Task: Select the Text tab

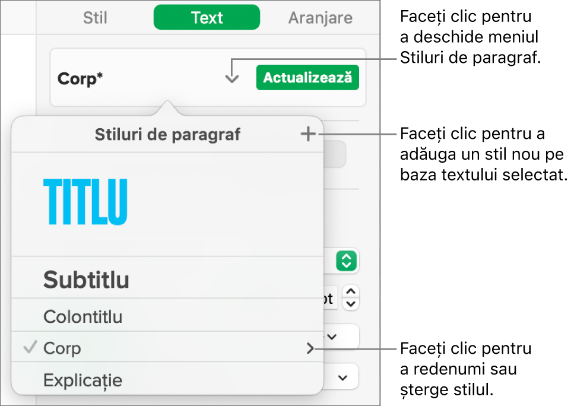Action: tap(207, 17)
